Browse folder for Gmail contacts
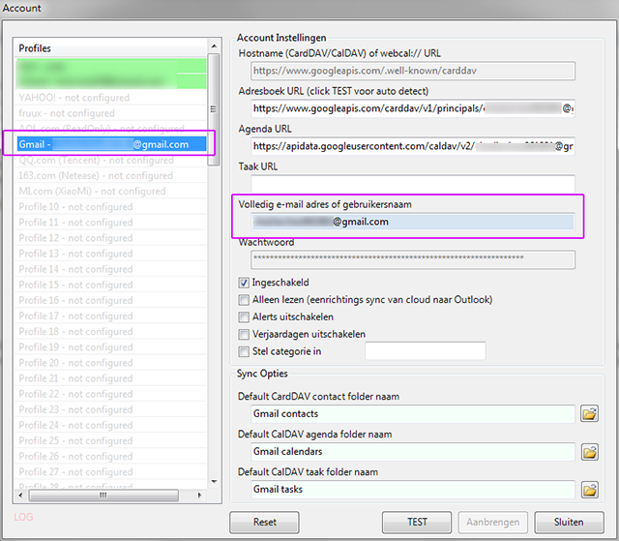This screenshot has width=619, height=541. click(589, 414)
